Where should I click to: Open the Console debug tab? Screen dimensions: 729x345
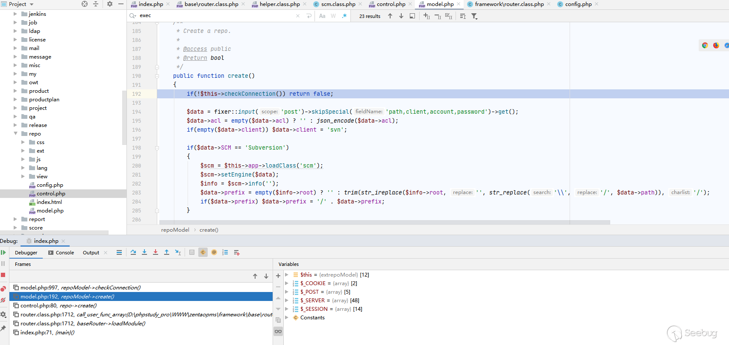pos(65,253)
